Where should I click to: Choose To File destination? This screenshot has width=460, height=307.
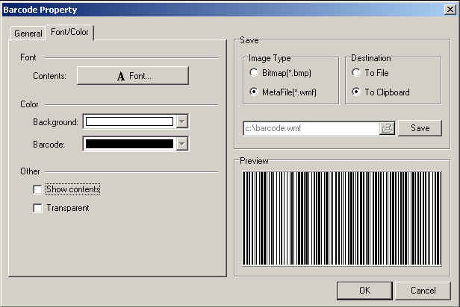pyautogui.click(x=356, y=73)
